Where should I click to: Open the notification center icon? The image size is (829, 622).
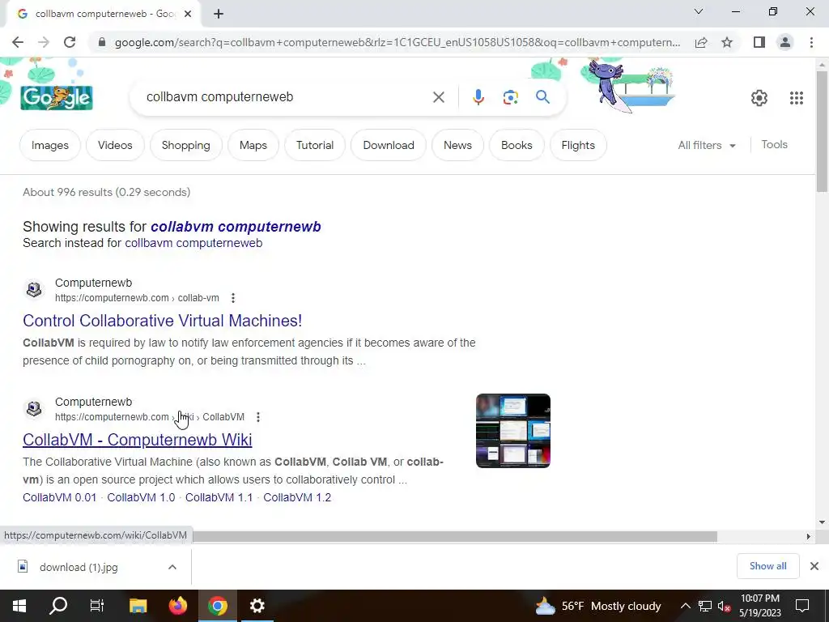(x=802, y=606)
